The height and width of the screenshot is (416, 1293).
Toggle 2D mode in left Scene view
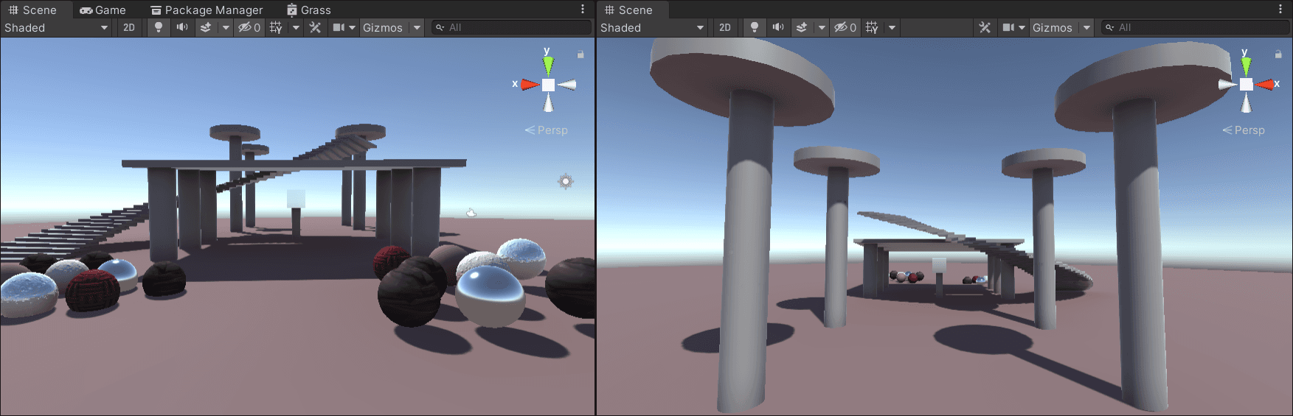tap(129, 27)
